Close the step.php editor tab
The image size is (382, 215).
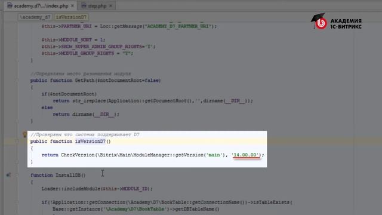[x=111, y=6]
